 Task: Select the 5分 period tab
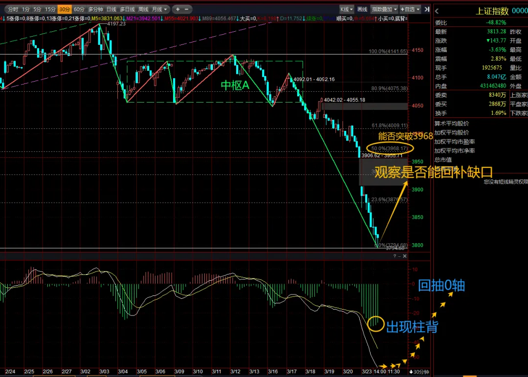[37, 9]
